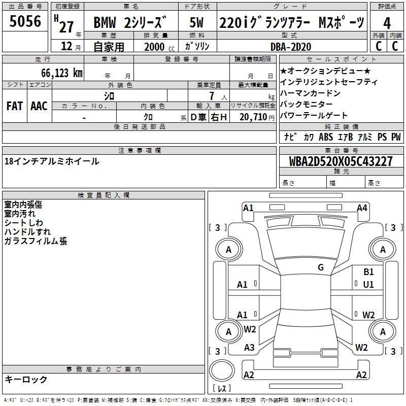Click the 18インチアルミホイール note

52,161
